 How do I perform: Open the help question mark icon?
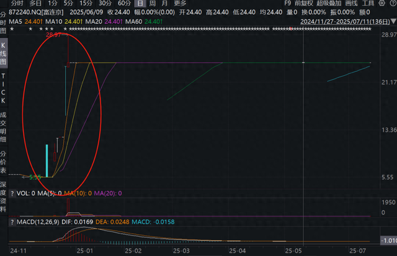(393, 3)
